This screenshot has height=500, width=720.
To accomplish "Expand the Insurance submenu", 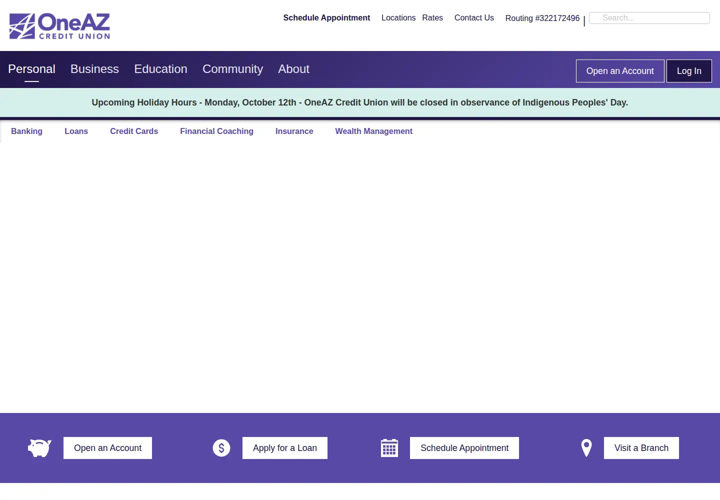I will tap(294, 131).
